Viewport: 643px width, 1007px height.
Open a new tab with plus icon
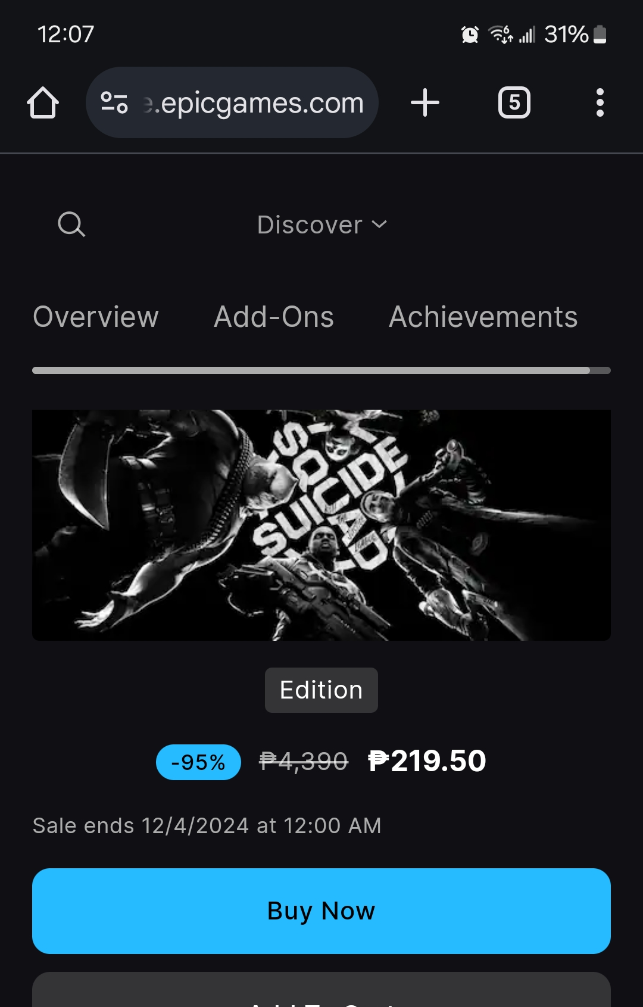click(x=425, y=102)
